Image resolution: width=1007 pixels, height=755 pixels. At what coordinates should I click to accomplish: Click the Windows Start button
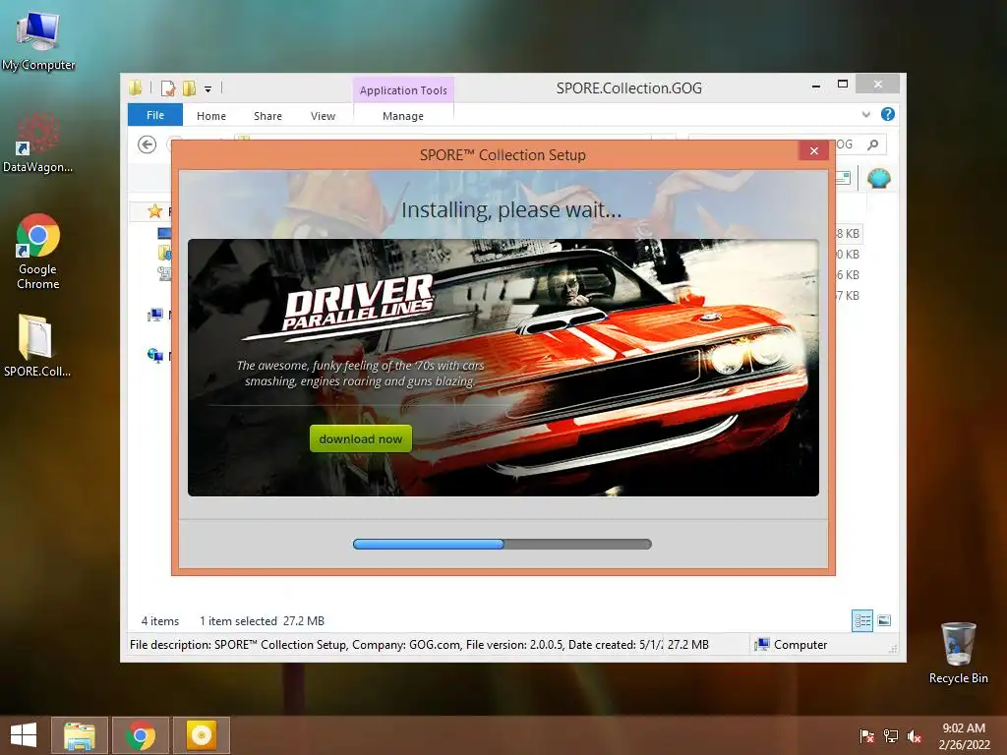click(x=24, y=735)
